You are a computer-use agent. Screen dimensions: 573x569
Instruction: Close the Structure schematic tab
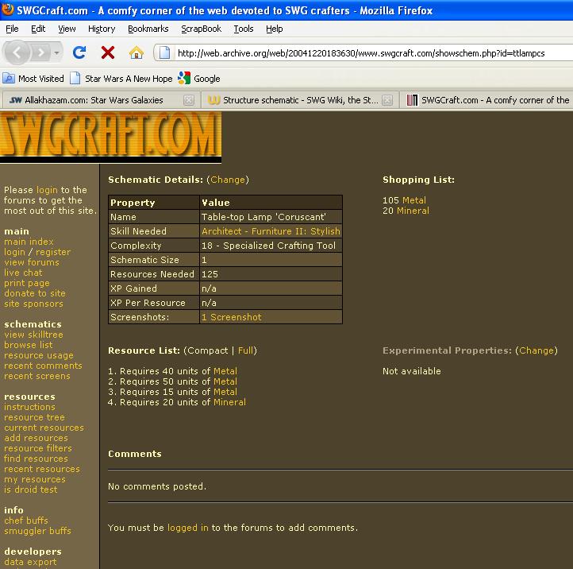[387, 100]
